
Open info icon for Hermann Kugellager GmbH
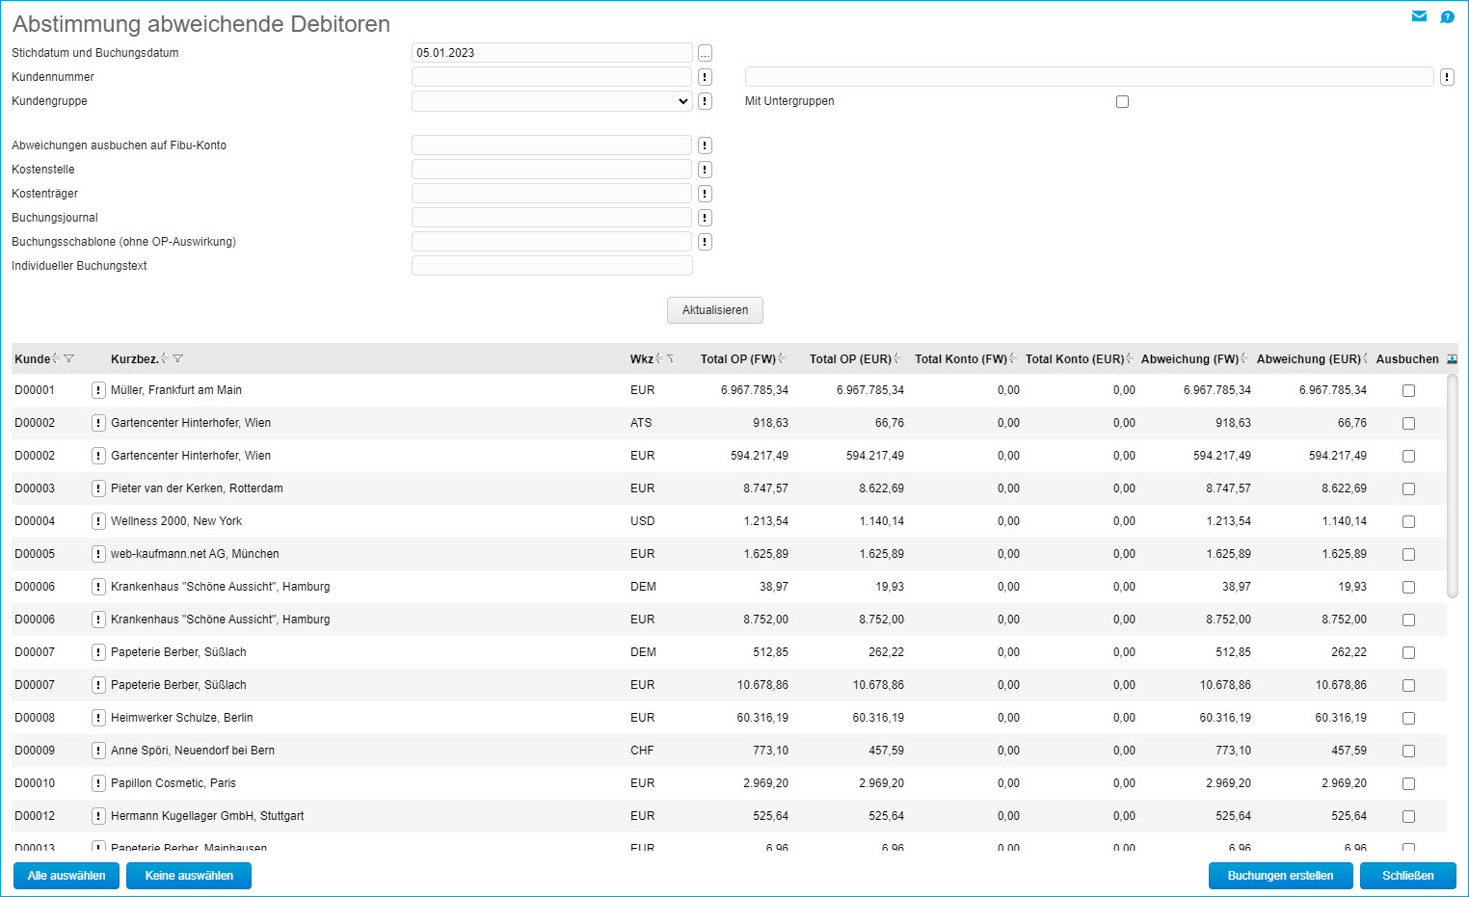point(98,816)
